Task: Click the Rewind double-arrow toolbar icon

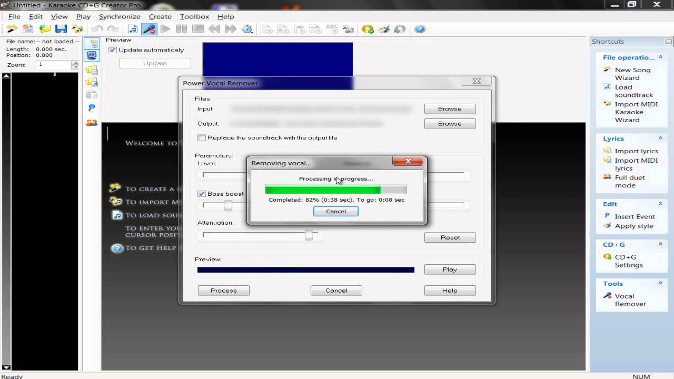Action: pos(214,29)
